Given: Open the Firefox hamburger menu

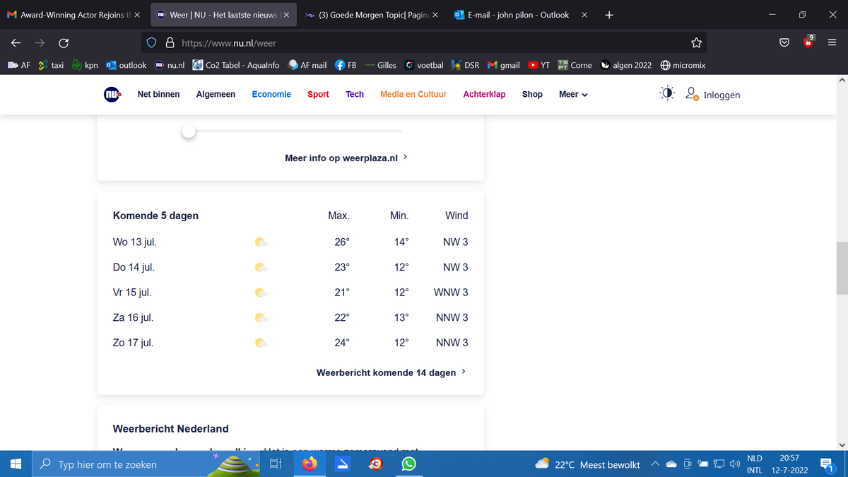Looking at the screenshot, I should tap(832, 43).
